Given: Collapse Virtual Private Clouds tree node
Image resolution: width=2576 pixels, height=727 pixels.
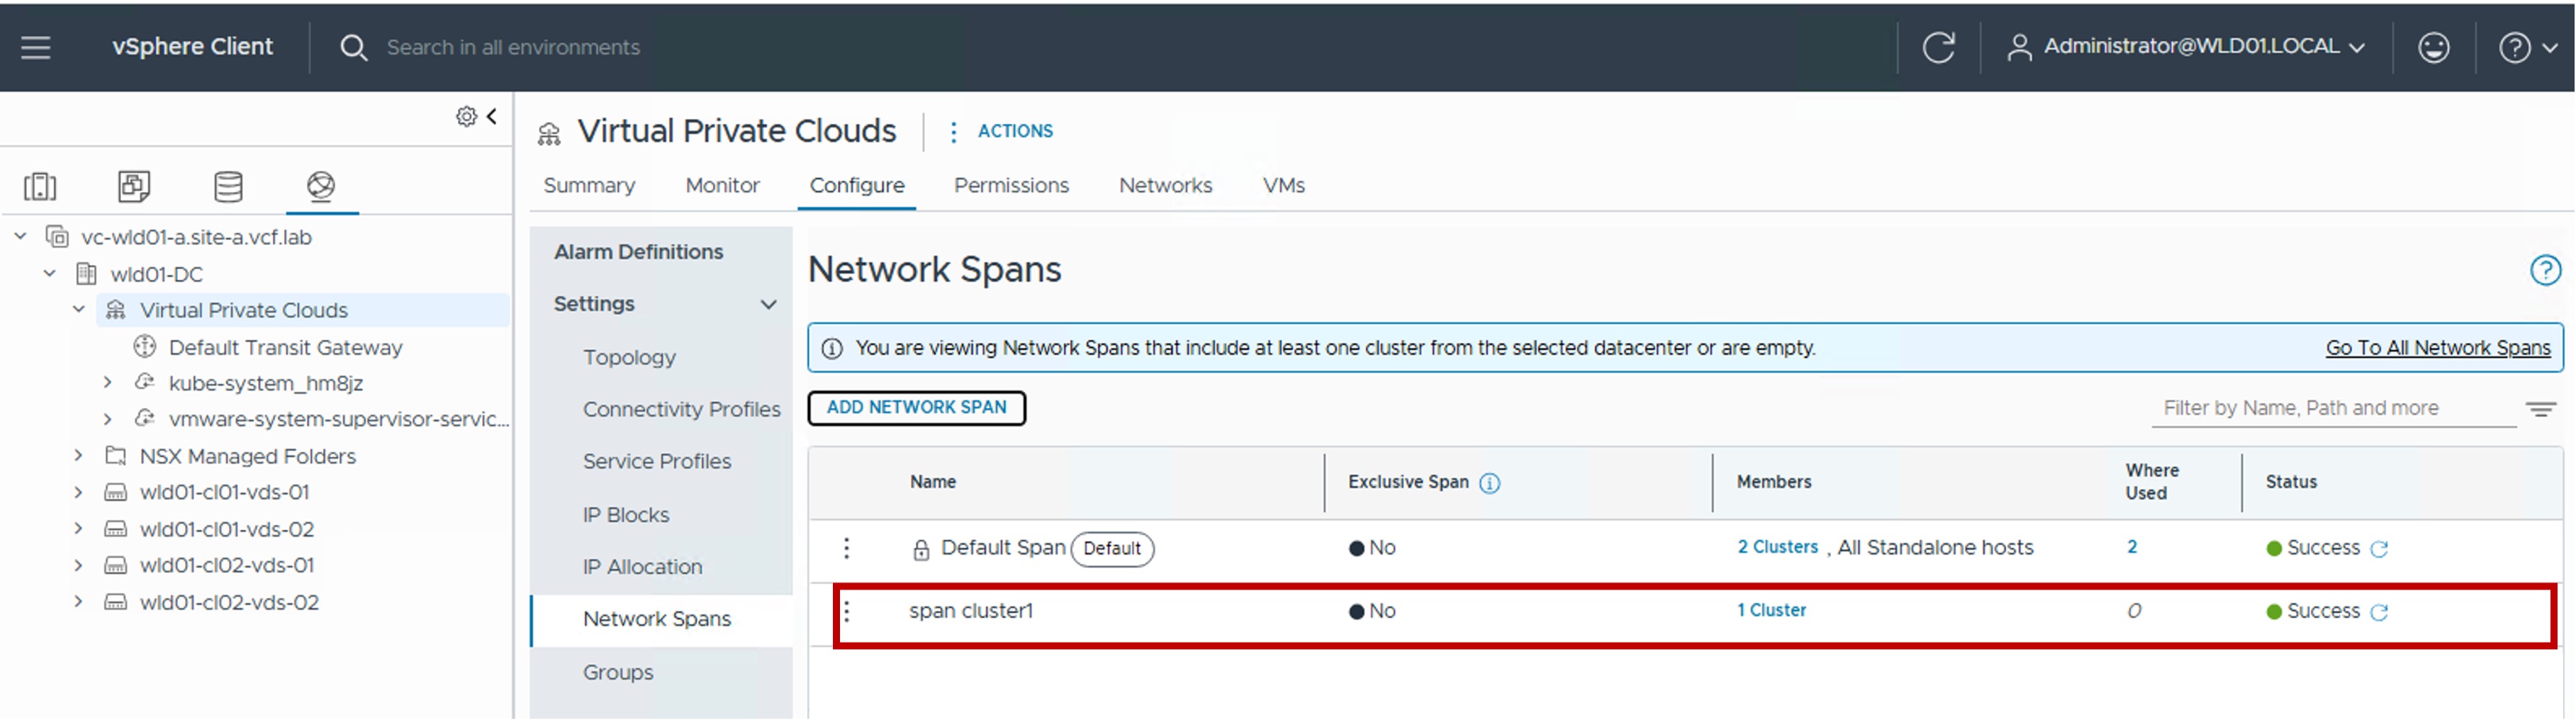Looking at the screenshot, I should pyautogui.click(x=78, y=310).
